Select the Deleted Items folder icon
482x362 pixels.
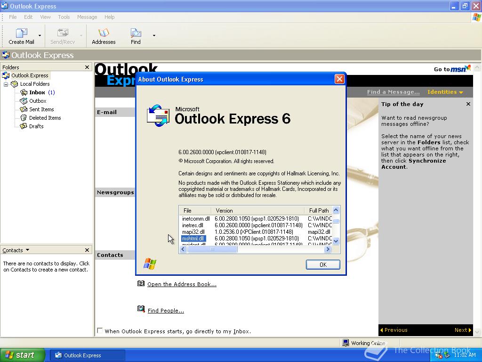(x=24, y=117)
